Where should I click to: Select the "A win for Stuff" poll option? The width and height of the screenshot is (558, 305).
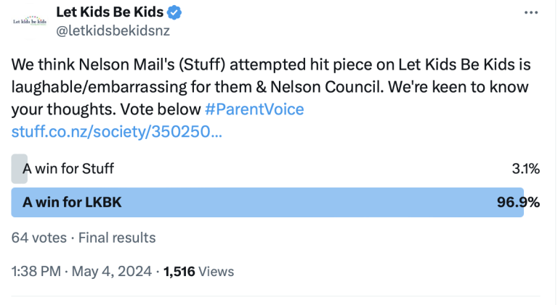pyautogui.click(x=69, y=169)
